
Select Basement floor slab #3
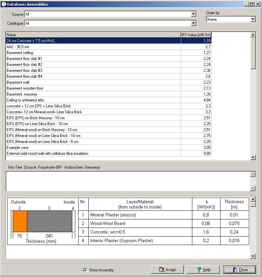pos(108,70)
